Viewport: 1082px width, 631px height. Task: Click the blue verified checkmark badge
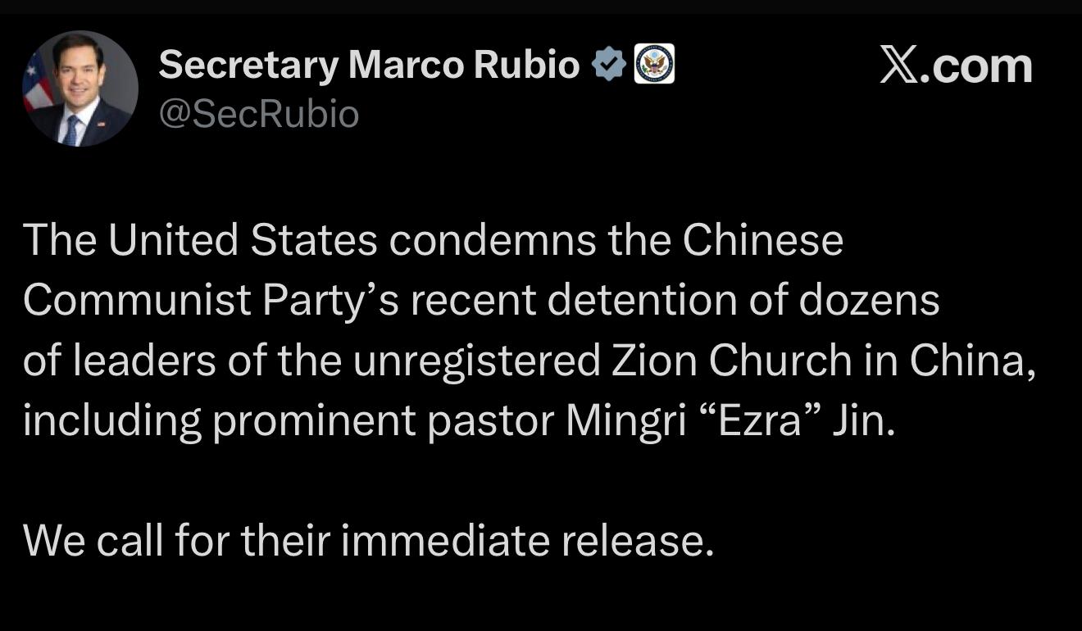pos(609,65)
